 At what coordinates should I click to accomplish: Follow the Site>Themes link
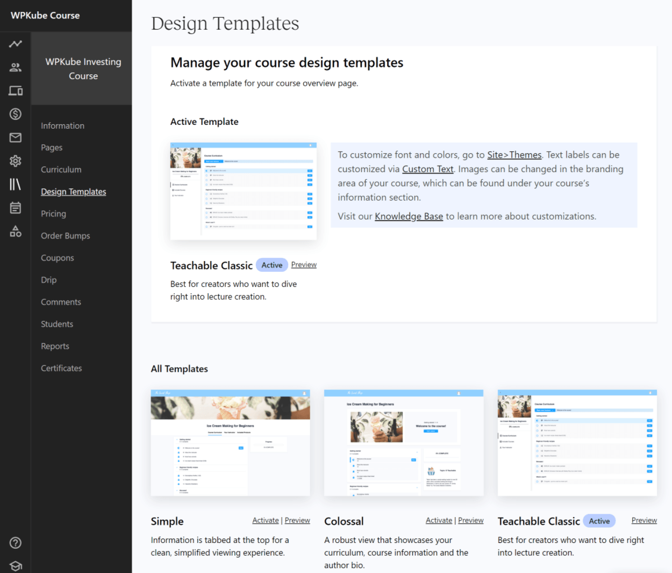click(514, 155)
